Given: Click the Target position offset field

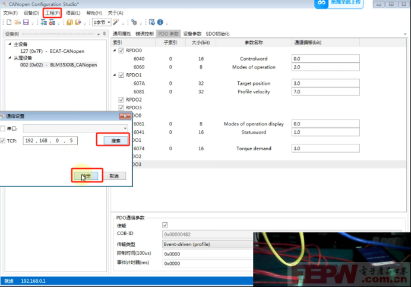Looking at the screenshot, I should click(325, 83).
